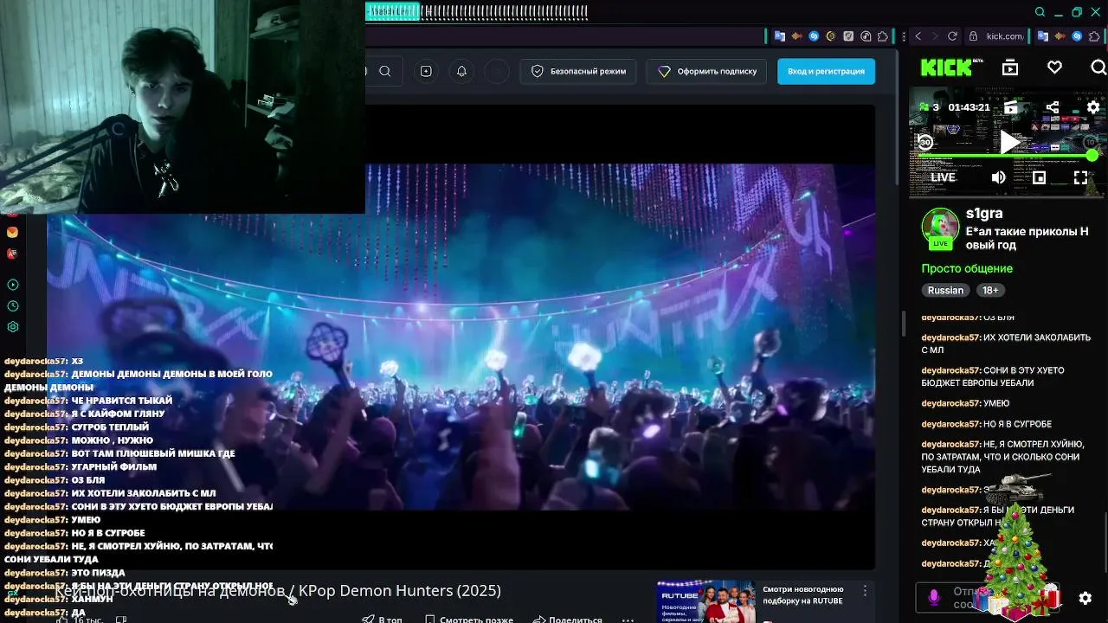
Task: Rewind Kick stream 30 seconds
Action: click(x=925, y=142)
